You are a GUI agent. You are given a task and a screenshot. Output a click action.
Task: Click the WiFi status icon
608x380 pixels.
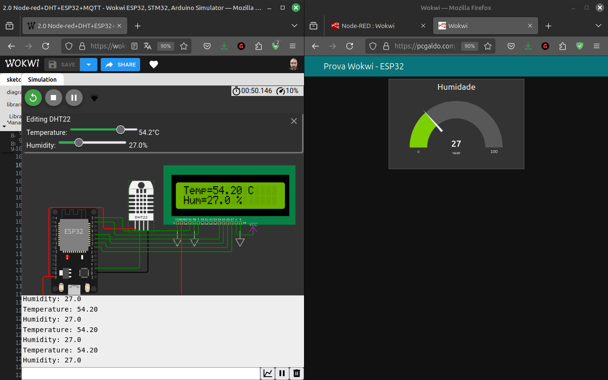(95, 98)
